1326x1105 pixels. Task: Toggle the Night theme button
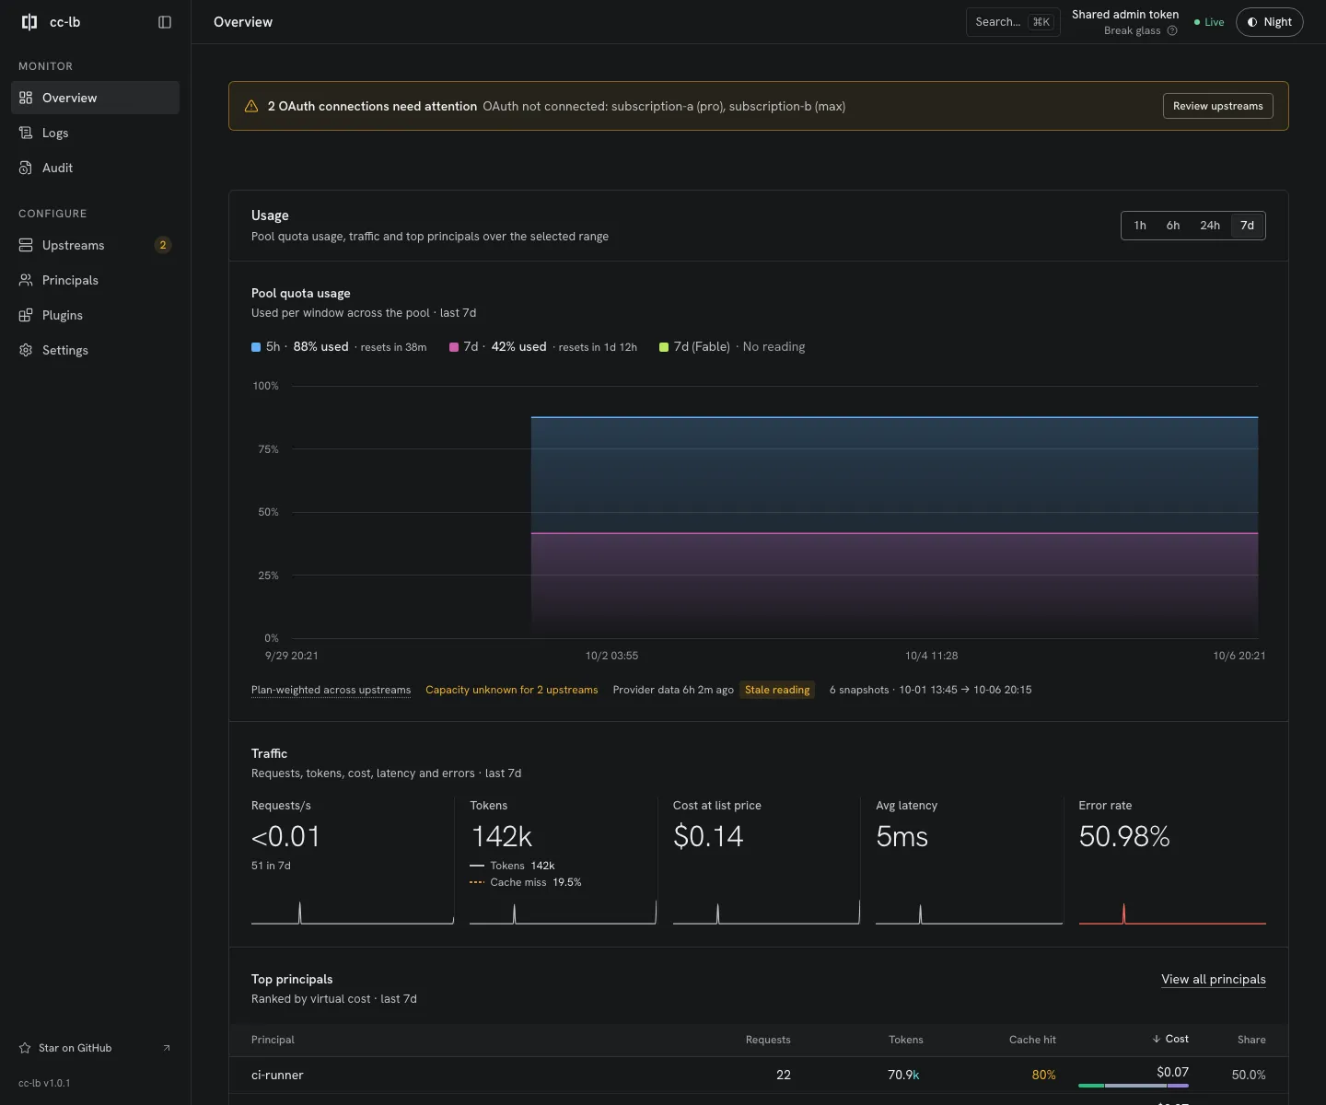(x=1269, y=22)
